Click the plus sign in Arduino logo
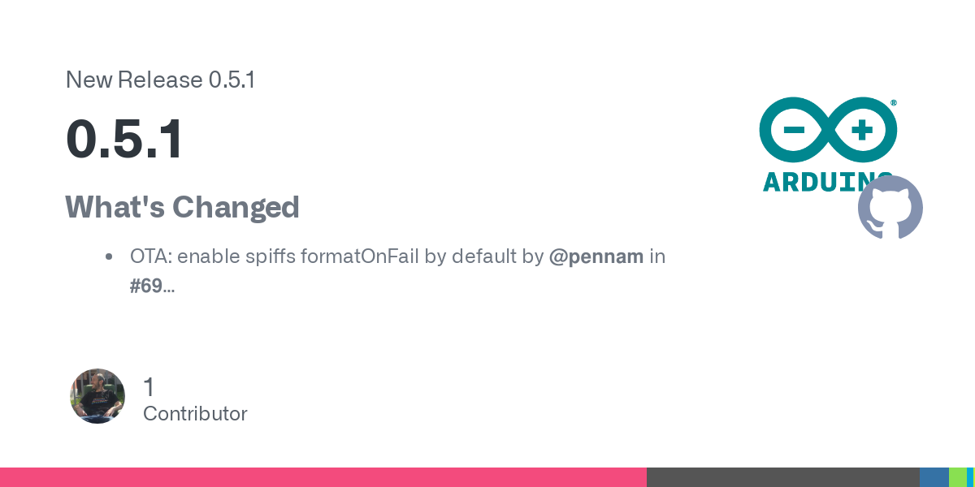975x487 pixels. 862,130
